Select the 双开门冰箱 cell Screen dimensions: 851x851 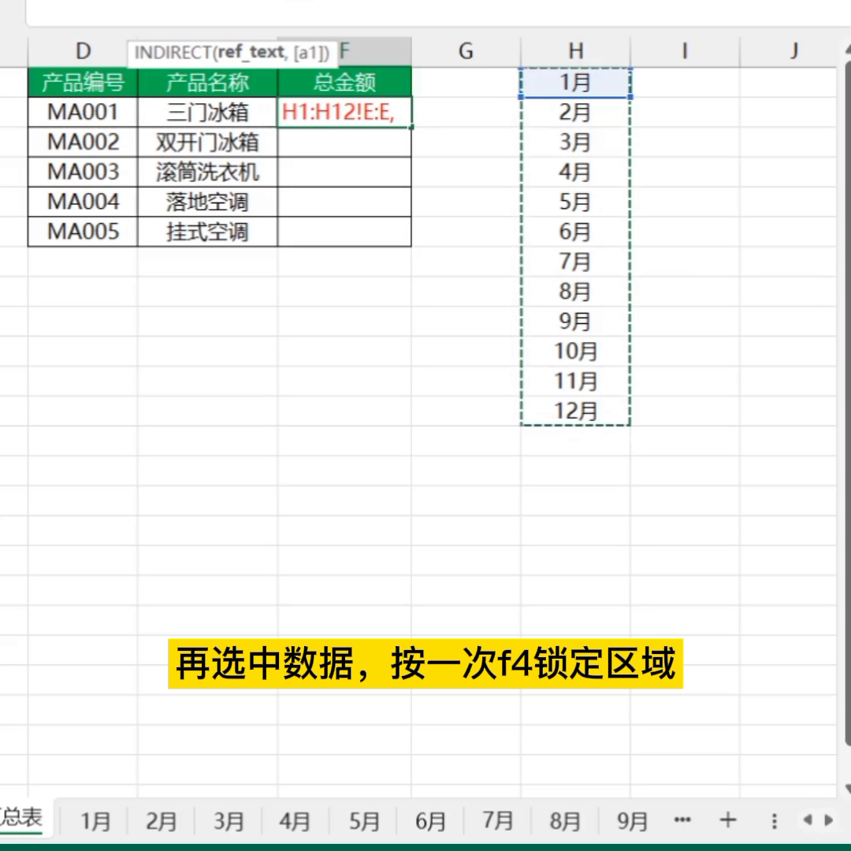(x=207, y=142)
